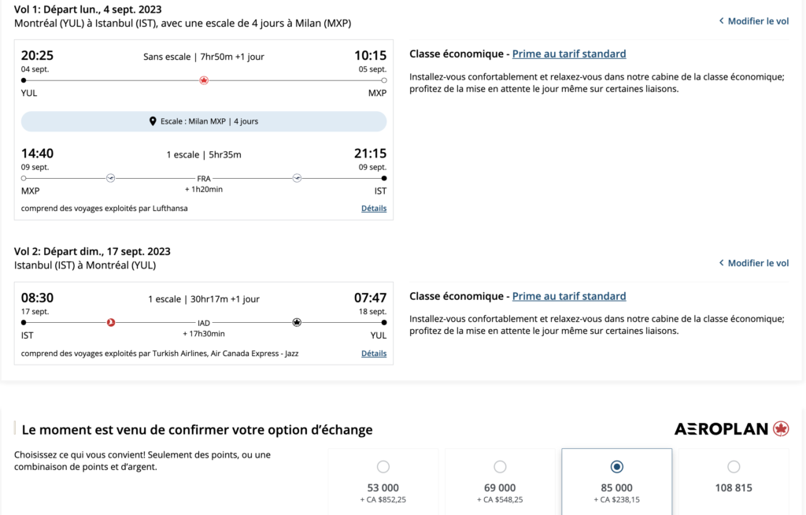Click the FRA layover label on the flight line
Image resolution: width=806 pixels, height=515 pixels.
pos(204,179)
